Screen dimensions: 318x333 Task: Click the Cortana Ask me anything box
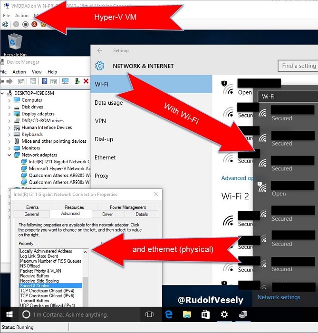pos(80,314)
